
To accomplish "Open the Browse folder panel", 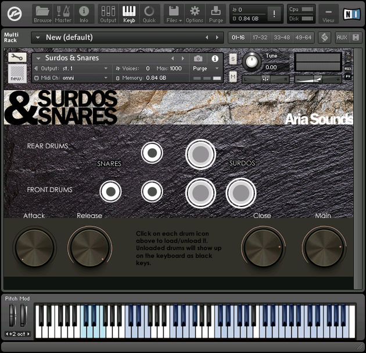I will [x=42, y=14].
